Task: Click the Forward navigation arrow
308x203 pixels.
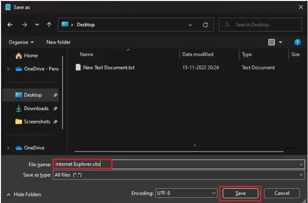Action: [23, 25]
